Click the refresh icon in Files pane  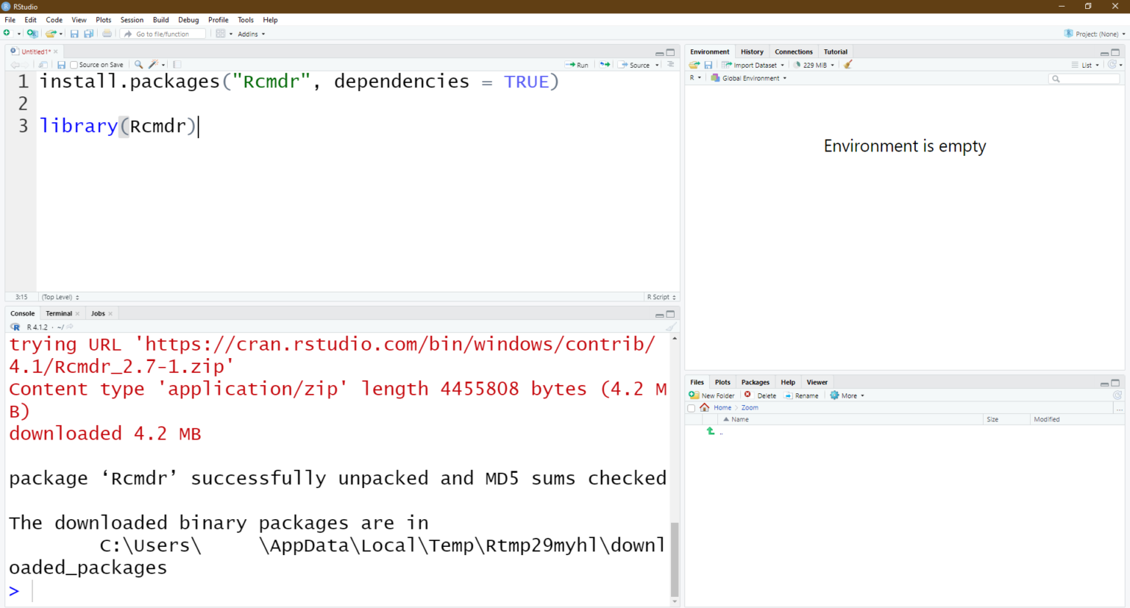[1117, 396]
